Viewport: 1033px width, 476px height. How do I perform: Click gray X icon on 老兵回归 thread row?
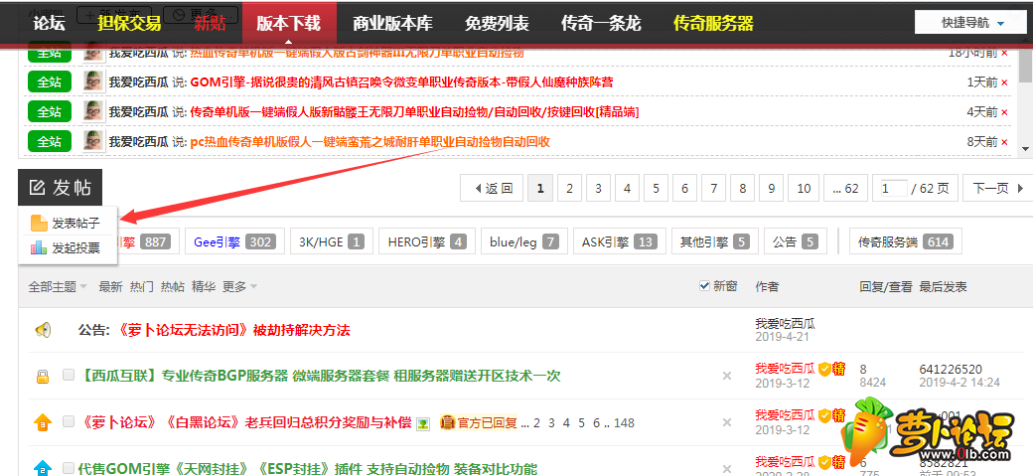tap(727, 422)
